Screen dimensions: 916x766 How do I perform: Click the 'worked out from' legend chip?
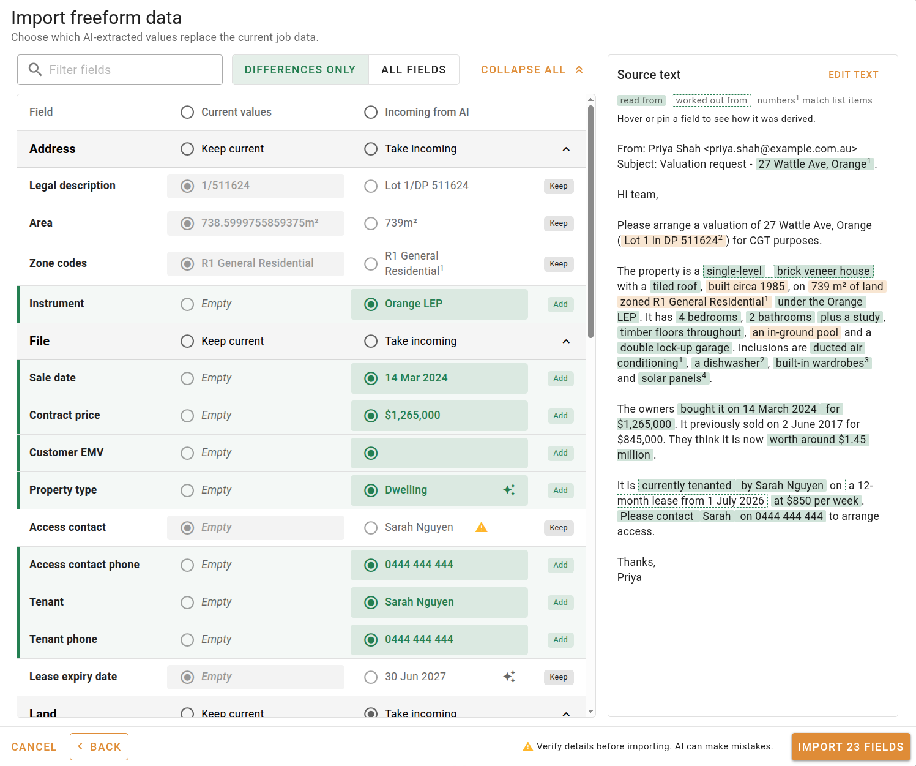pos(712,100)
